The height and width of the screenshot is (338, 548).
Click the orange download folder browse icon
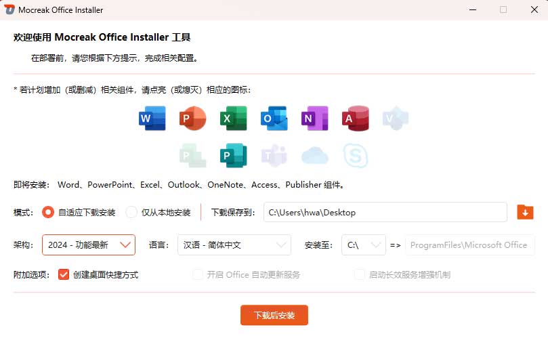coord(525,212)
